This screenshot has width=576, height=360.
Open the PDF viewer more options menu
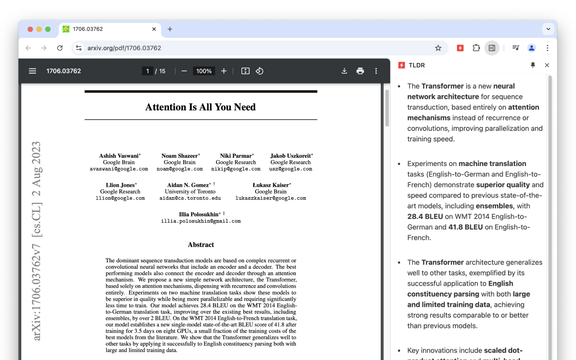click(x=376, y=71)
